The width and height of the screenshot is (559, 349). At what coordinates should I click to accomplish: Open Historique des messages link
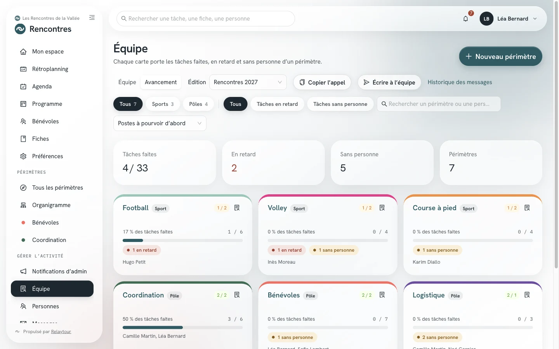pyautogui.click(x=460, y=82)
